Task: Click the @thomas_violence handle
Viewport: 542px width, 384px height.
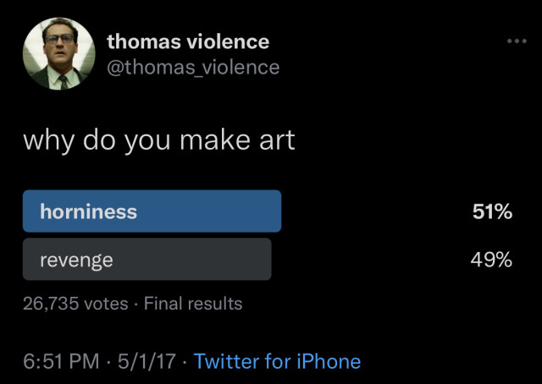Action: click(193, 67)
